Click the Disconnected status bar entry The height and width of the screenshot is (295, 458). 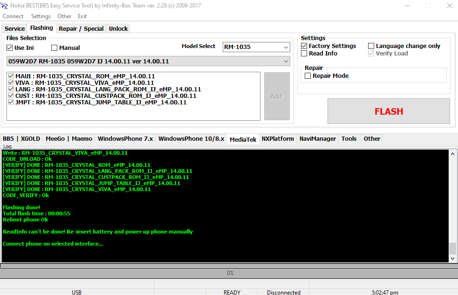[x=283, y=292]
